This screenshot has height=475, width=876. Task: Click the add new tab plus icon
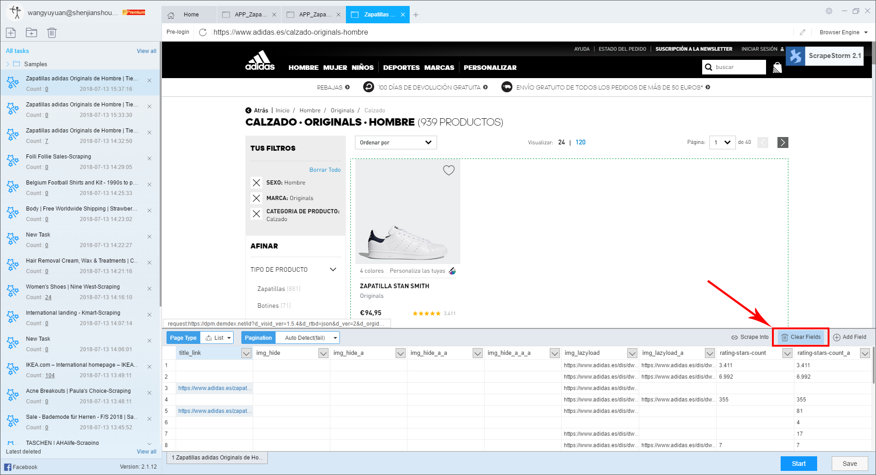tap(416, 15)
